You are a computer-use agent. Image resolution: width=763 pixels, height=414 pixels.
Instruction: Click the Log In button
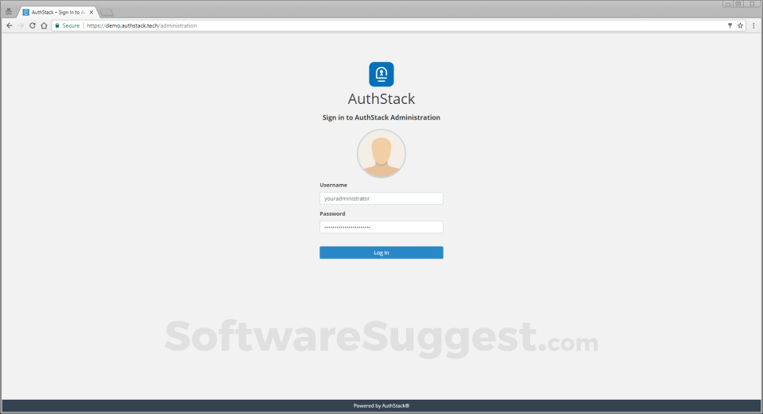[x=381, y=252]
